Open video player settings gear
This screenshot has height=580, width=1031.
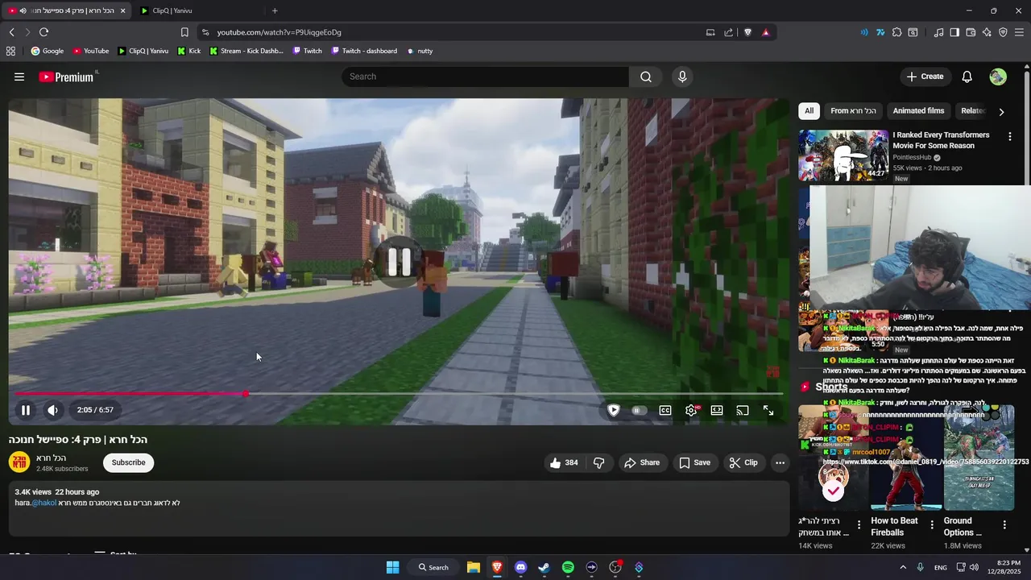coord(691,410)
